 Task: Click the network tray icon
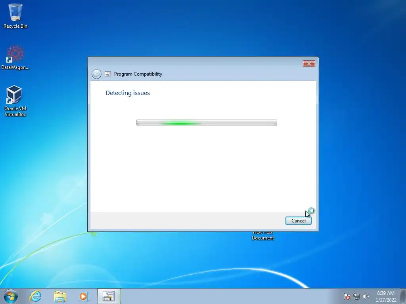tap(356, 296)
